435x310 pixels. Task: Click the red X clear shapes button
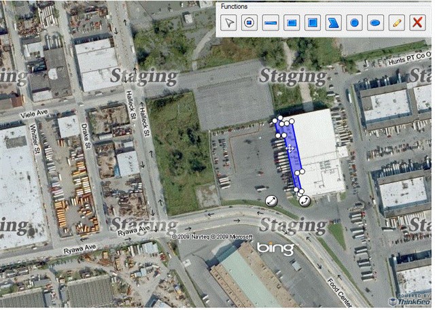pyautogui.click(x=417, y=22)
